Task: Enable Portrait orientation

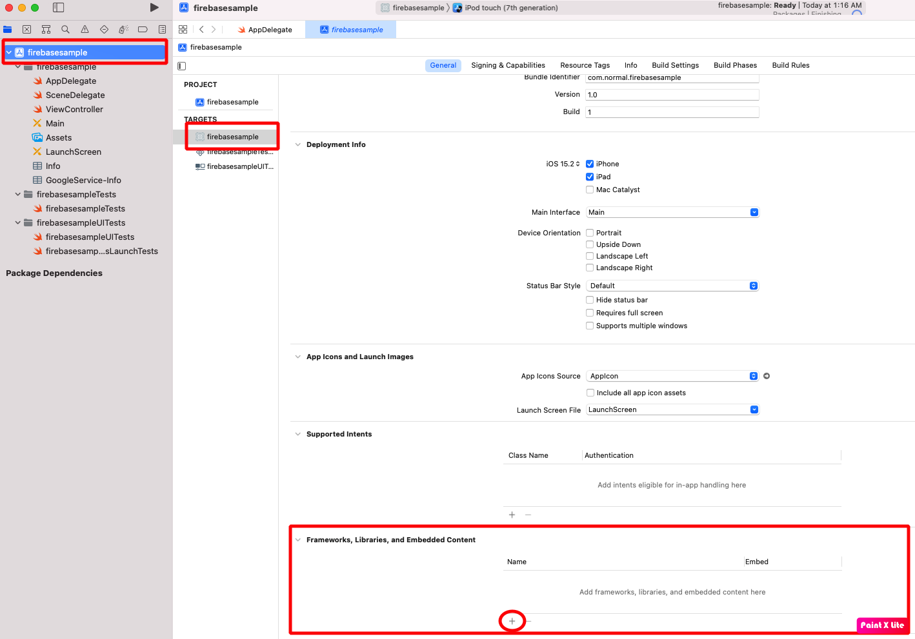Action: click(590, 233)
